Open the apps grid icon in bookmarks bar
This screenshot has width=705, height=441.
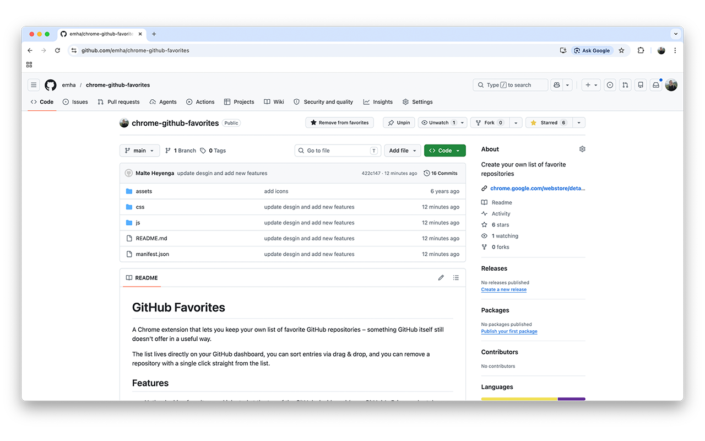[x=29, y=64]
